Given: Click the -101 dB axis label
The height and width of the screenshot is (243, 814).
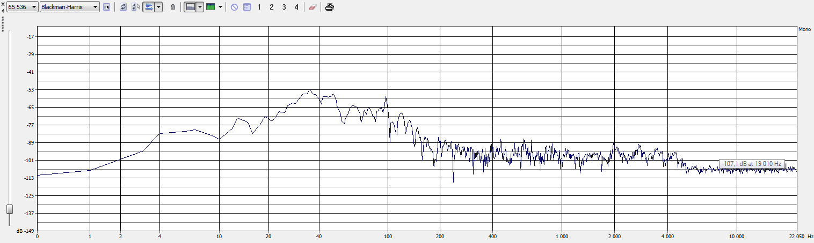Looking at the screenshot, I should 28,160.
